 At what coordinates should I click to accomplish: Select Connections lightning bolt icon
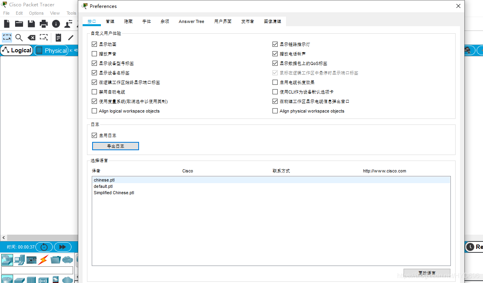click(x=43, y=260)
